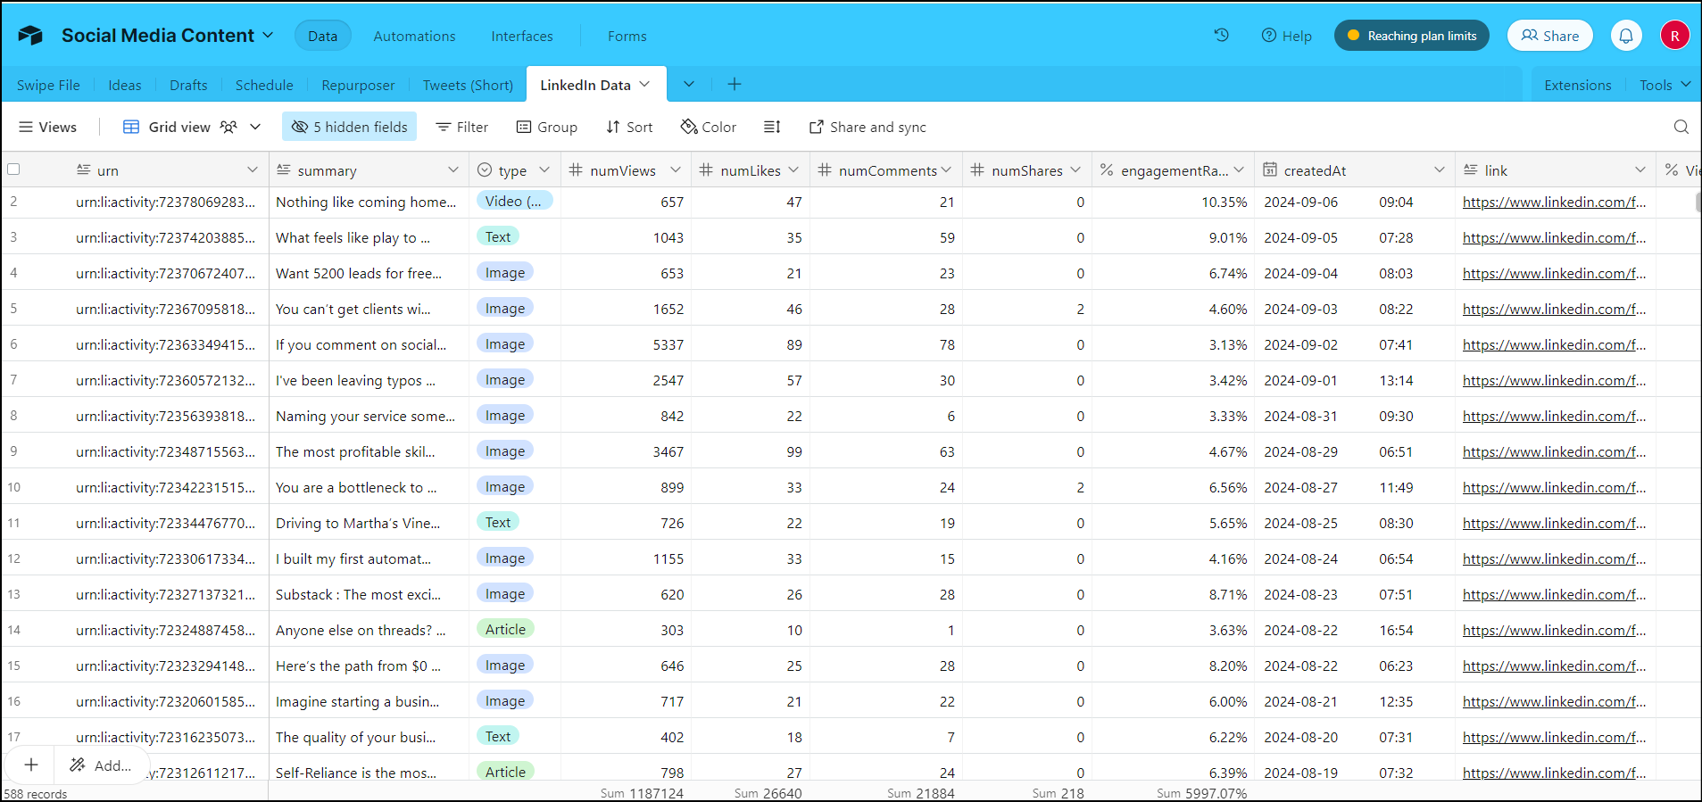Screen dimensions: 1702x802
Task: Open the Forms tab
Action: (x=627, y=36)
